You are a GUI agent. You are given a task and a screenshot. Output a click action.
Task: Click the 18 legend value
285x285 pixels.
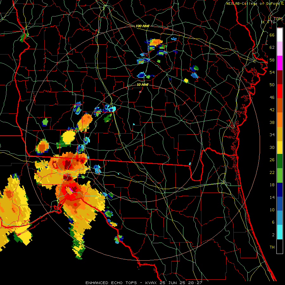(272, 185)
